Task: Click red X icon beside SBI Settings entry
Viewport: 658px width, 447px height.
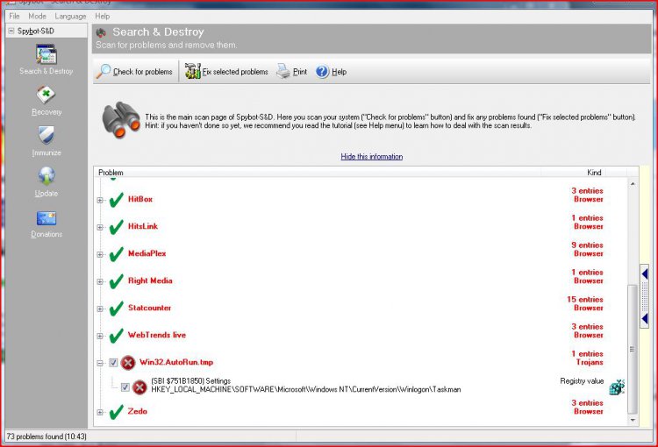Action: coord(139,387)
